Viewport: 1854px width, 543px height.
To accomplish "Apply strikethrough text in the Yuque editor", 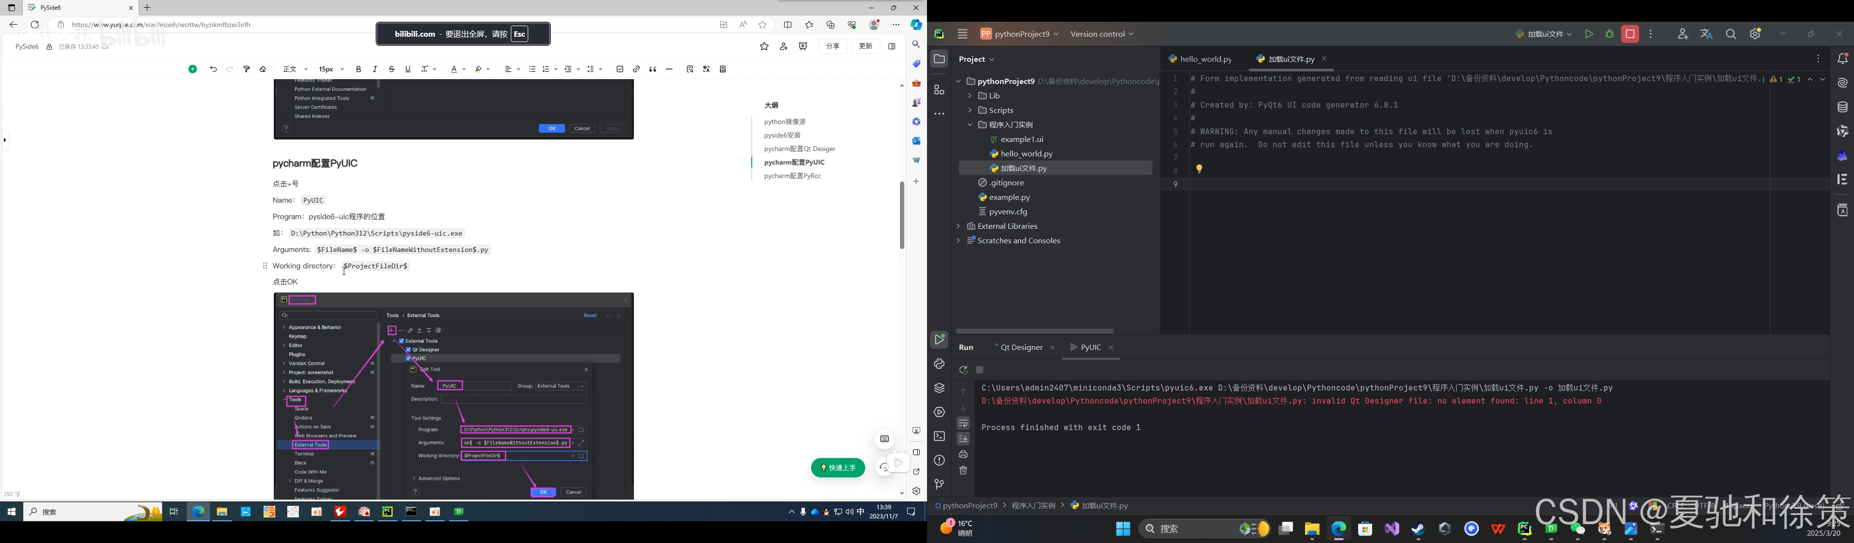I will [392, 69].
